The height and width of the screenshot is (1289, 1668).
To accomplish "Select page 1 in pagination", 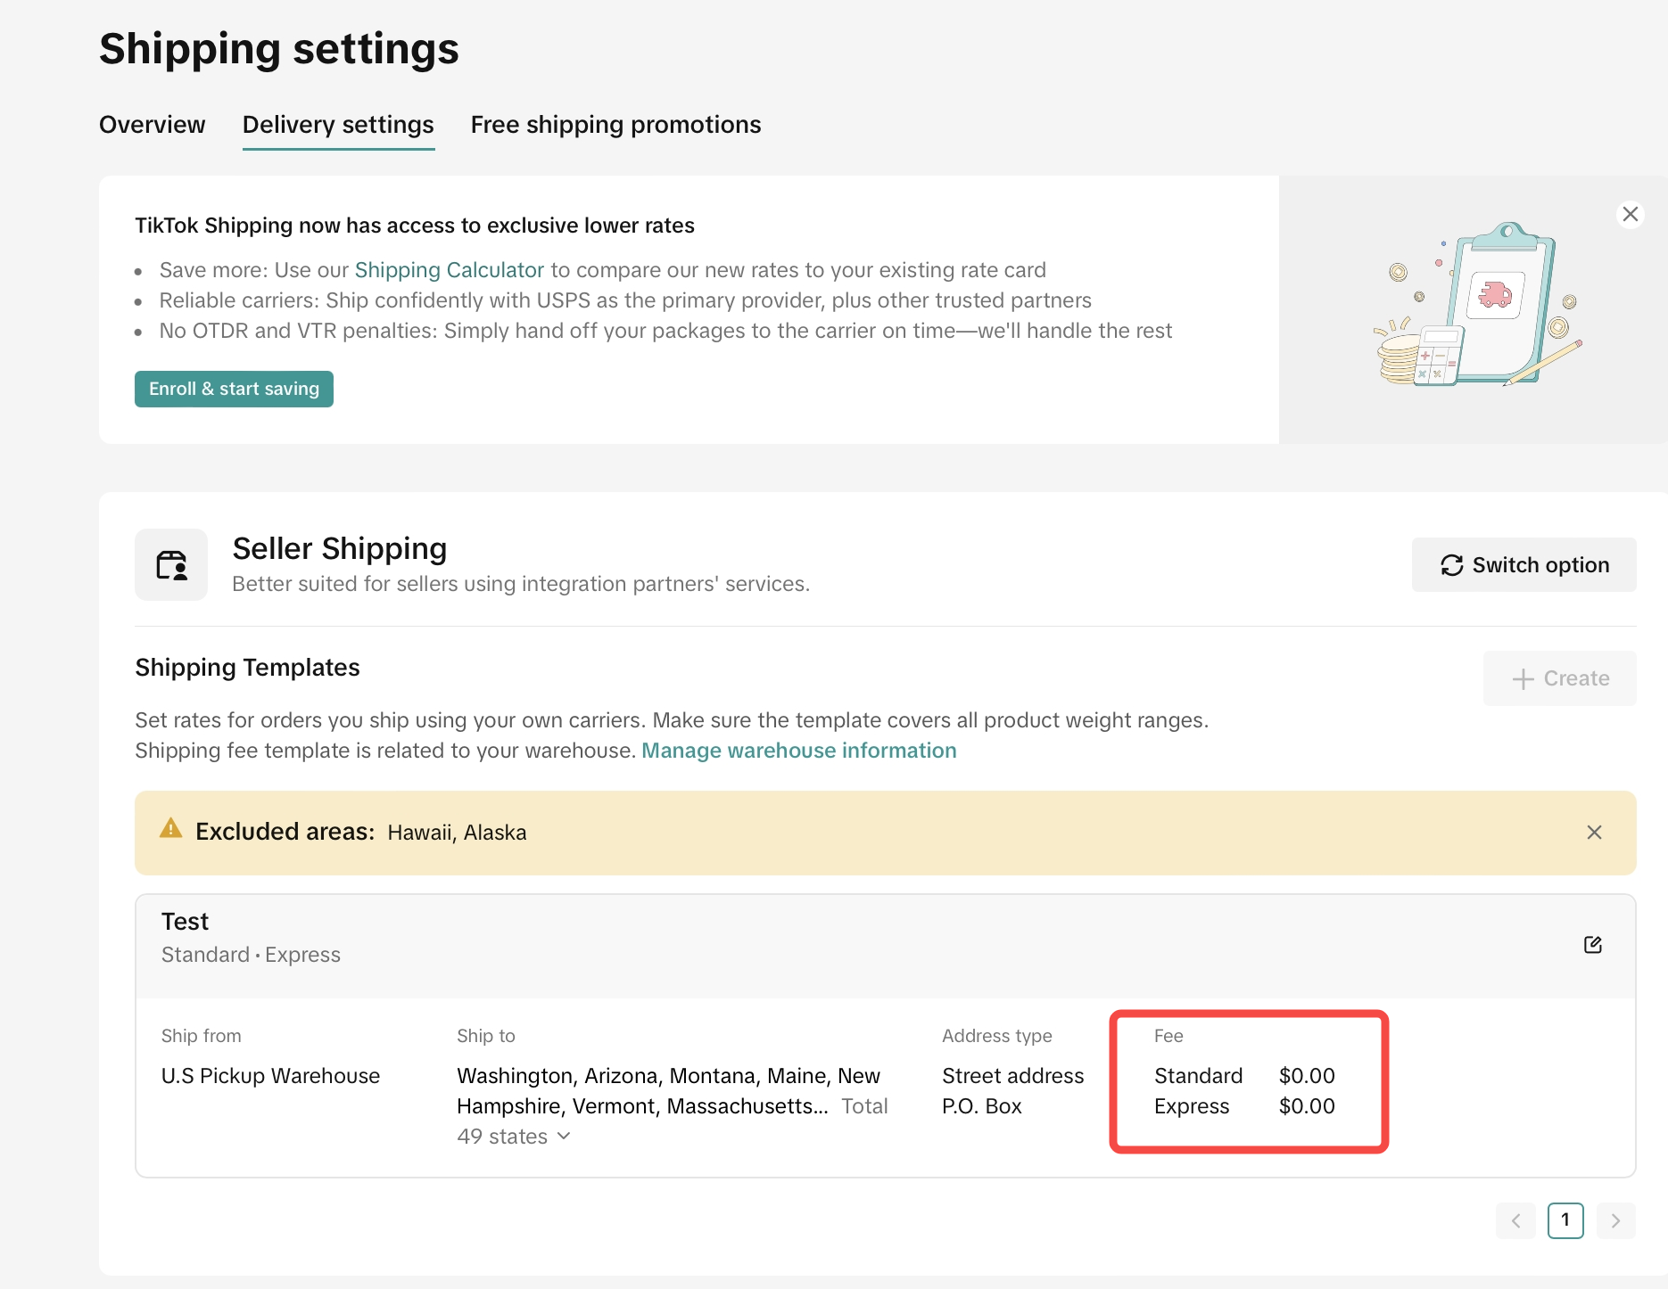I will tap(1565, 1220).
